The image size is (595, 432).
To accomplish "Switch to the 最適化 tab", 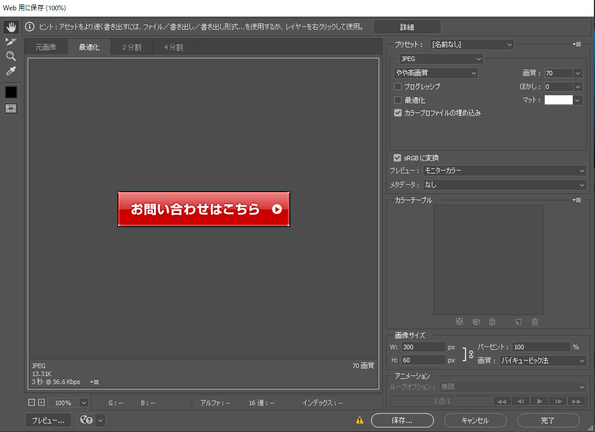I will [x=89, y=47].
